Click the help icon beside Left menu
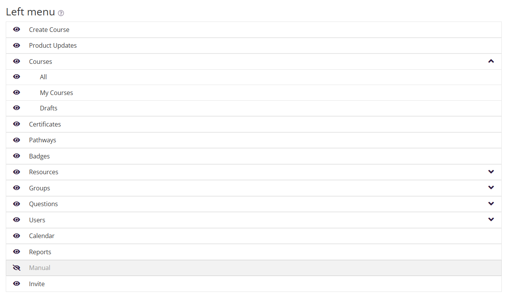 (61, 13)
